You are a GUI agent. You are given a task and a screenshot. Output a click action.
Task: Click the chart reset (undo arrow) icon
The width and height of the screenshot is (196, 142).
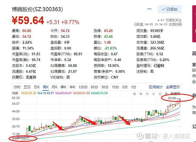134,94
